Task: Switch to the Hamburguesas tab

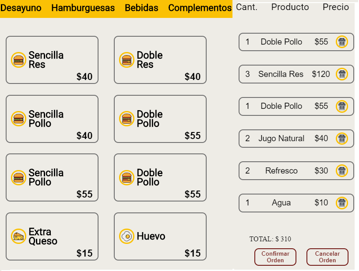Action: pos(83,8)
